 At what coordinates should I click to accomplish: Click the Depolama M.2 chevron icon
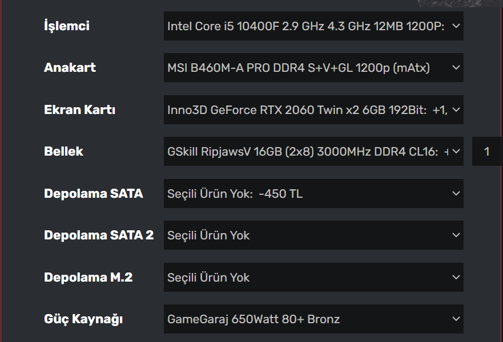click(456, 277)
